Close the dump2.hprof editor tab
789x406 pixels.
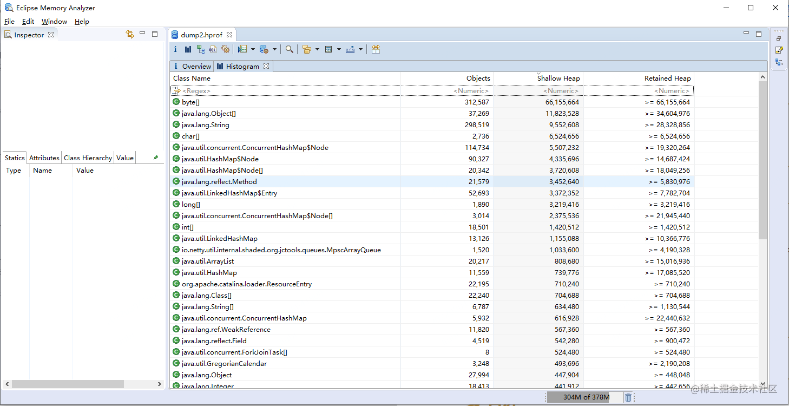click(229, 35)
